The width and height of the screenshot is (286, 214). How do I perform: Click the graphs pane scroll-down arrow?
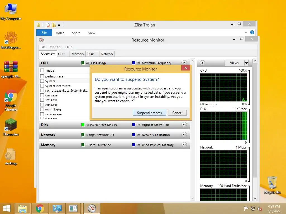255,198
